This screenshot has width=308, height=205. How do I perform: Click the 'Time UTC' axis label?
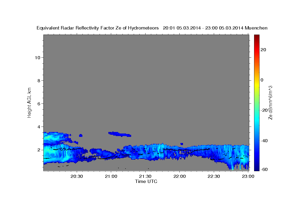(146, 181)
